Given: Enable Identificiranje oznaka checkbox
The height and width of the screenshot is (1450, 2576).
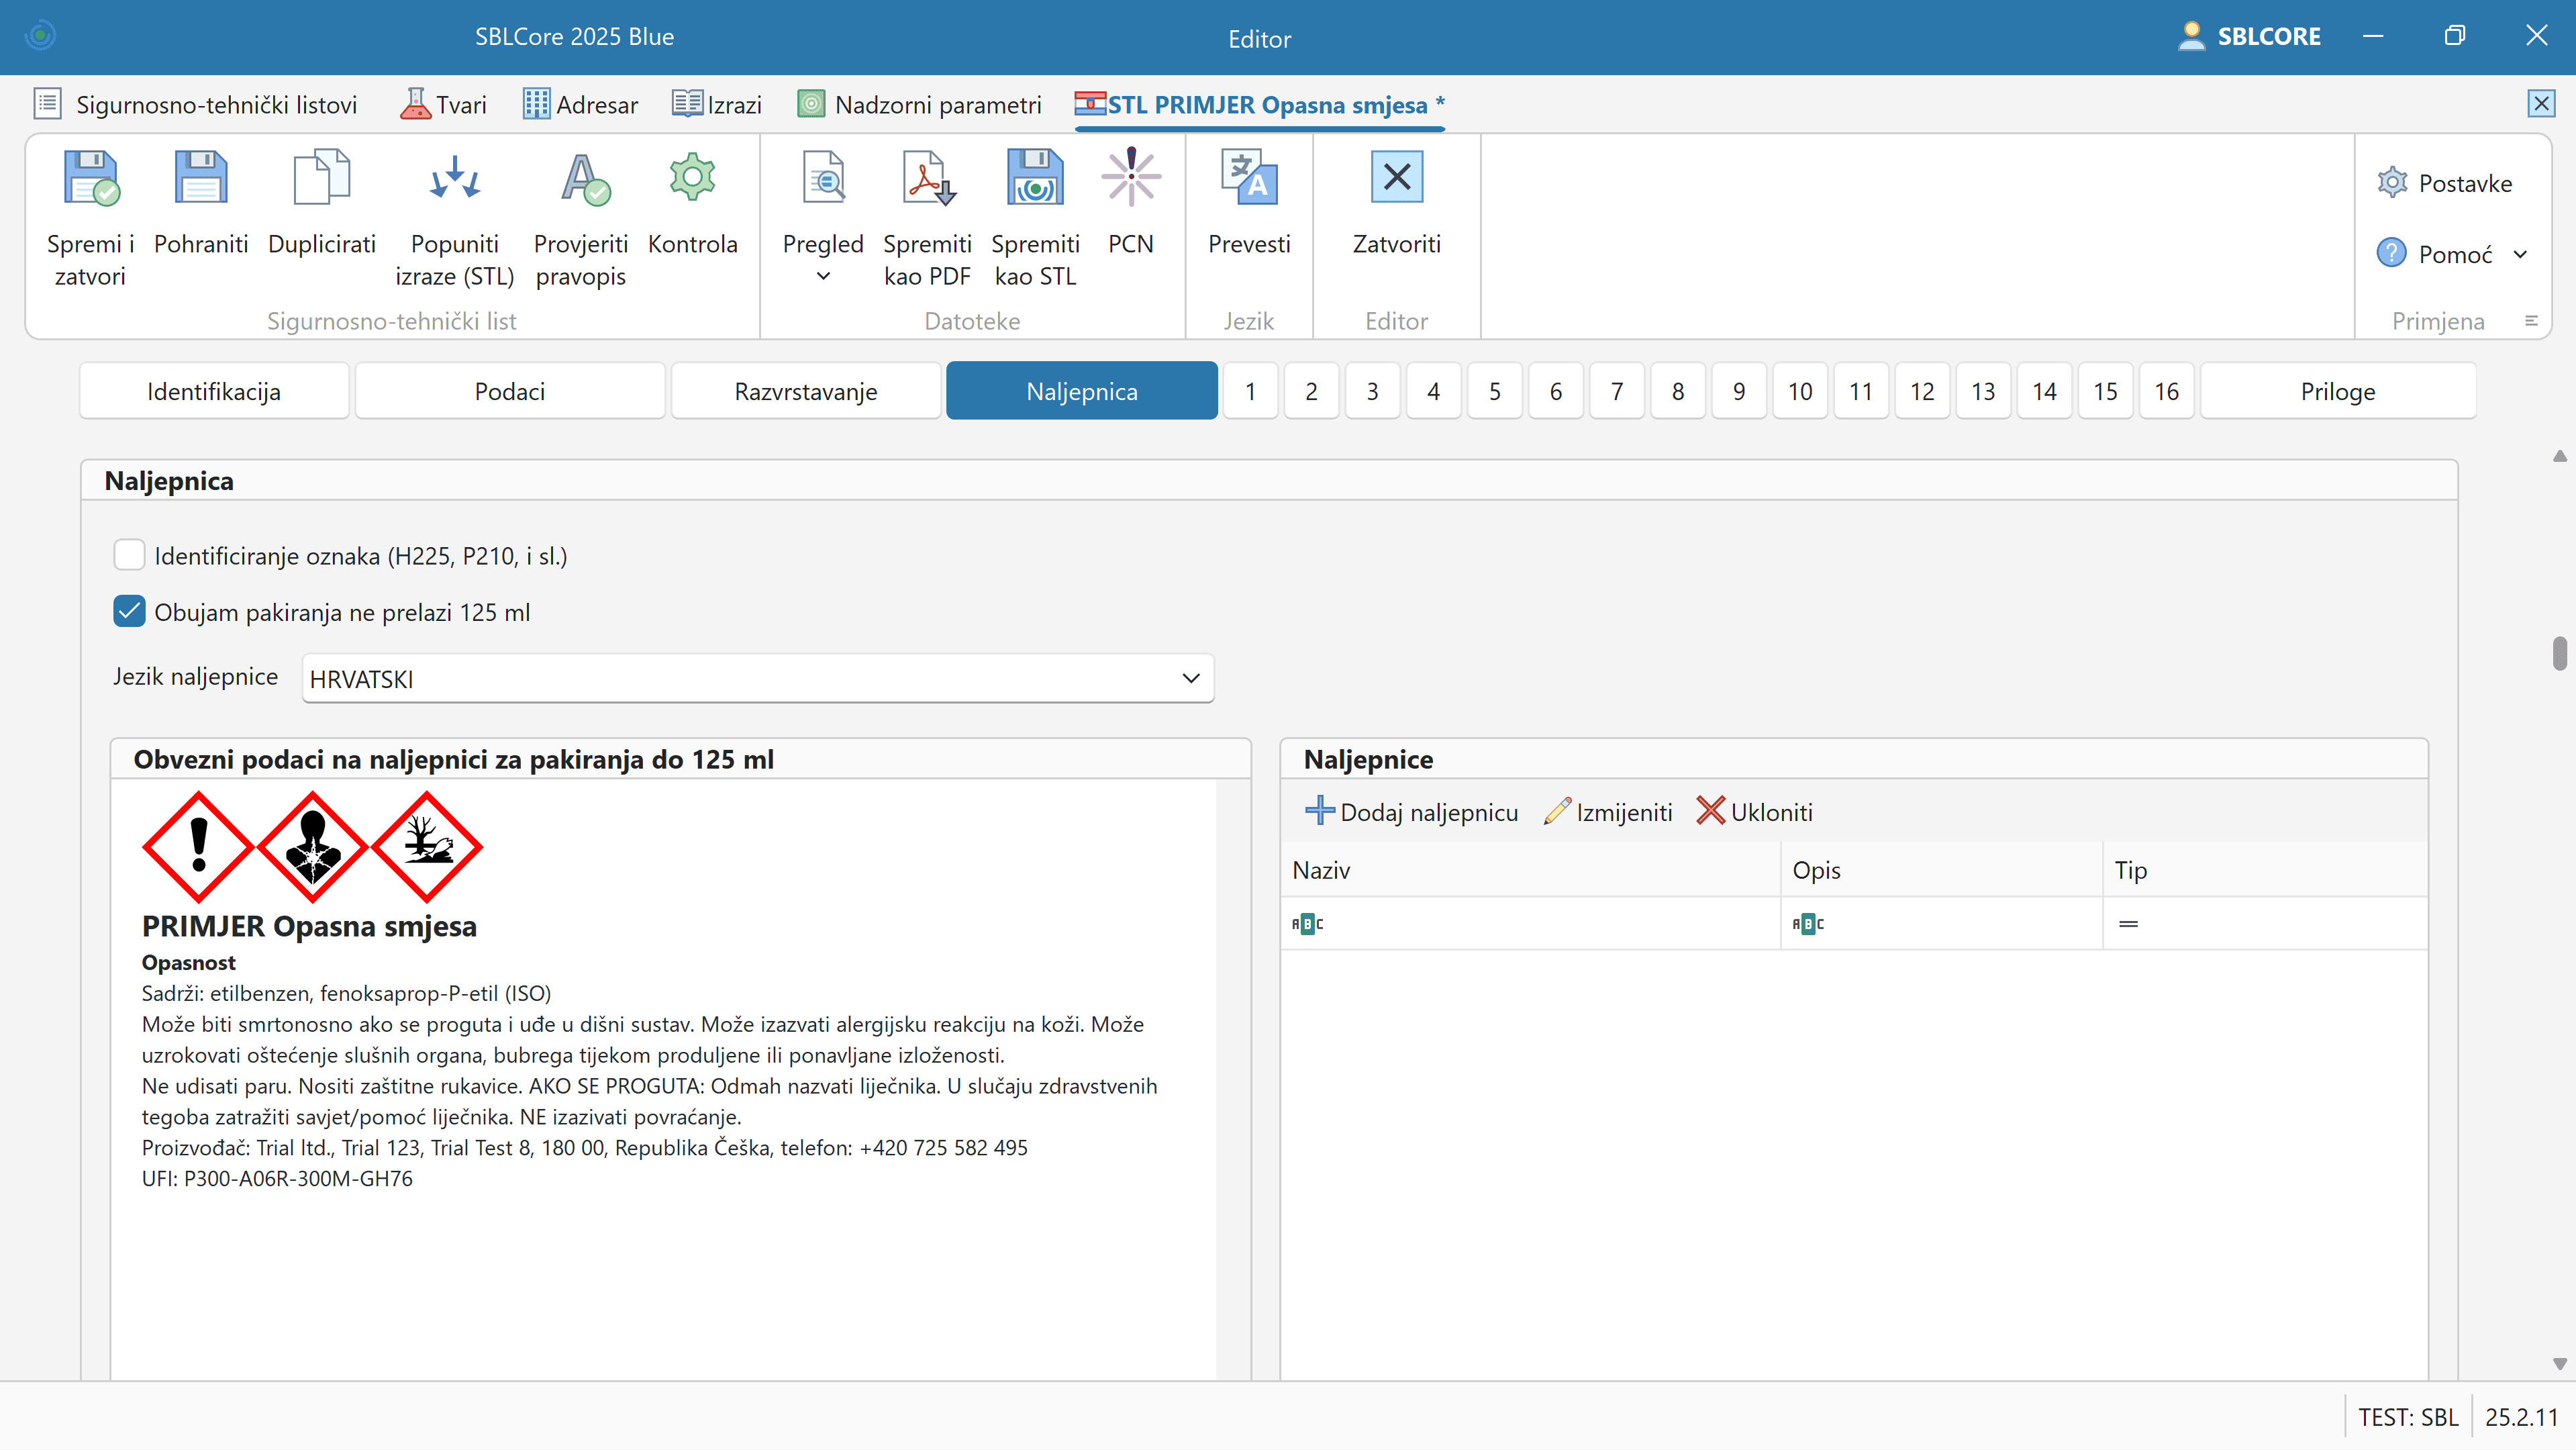Looking at the screenshot, I should click(x=129, y=555).
